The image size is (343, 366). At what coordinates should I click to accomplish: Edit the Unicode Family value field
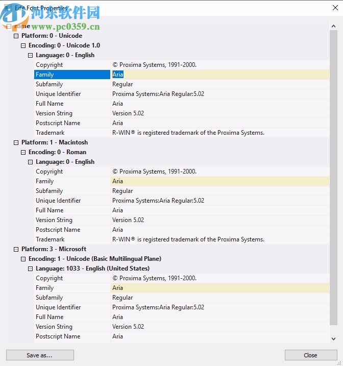pyautogui.click(x=220, y=75)
